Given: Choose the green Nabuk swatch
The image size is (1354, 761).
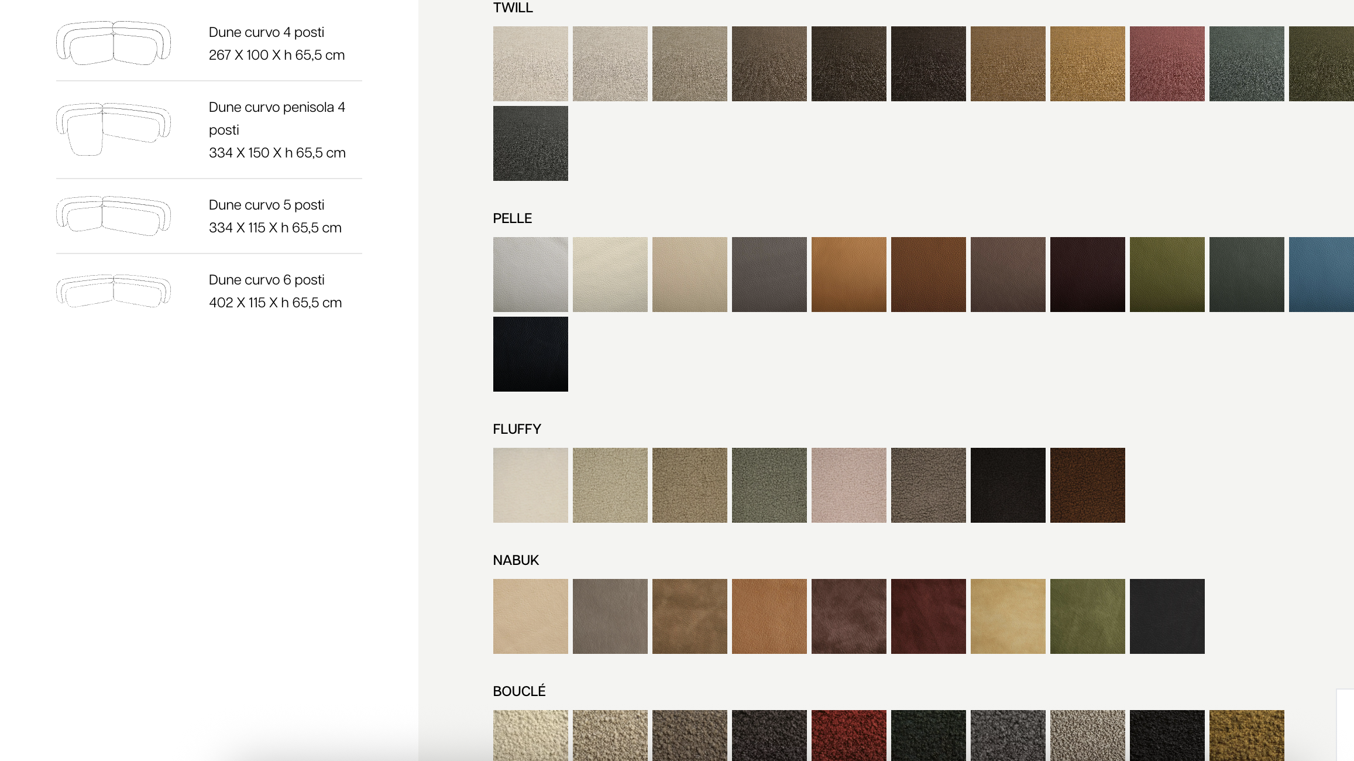Looking at the screenshot, I should click(1088, 616).
